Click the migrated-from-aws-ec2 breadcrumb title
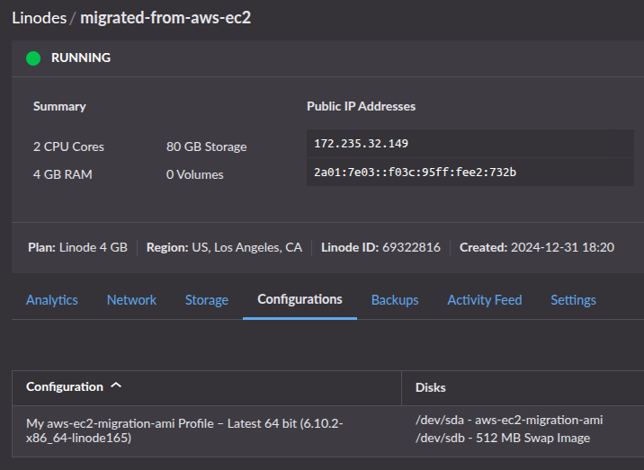The height and width of the screenshot is (470, 644). pos(165,18)
